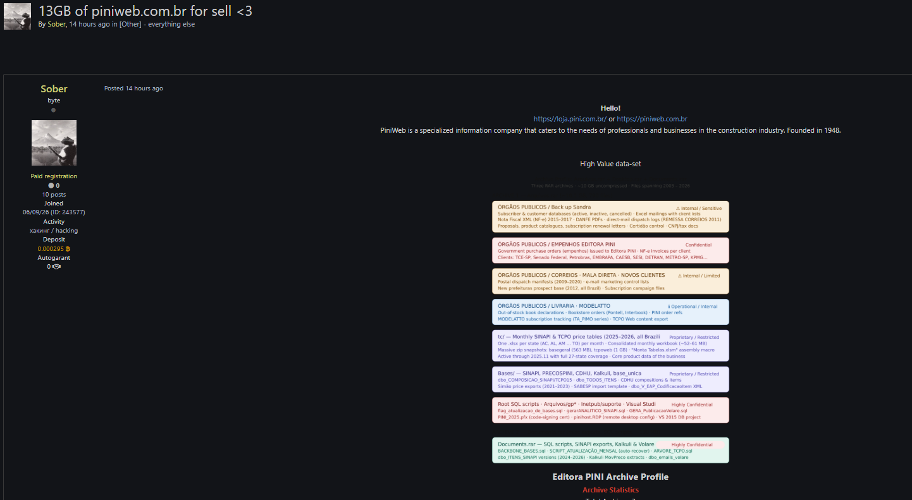Click the red 'Archive Statistics' subheading
912x500 pixels.
pyautogui.click(x=610, y=490)
